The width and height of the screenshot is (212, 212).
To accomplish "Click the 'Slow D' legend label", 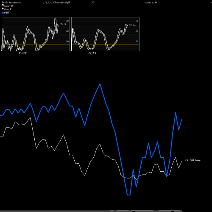I will pos(8,6).
